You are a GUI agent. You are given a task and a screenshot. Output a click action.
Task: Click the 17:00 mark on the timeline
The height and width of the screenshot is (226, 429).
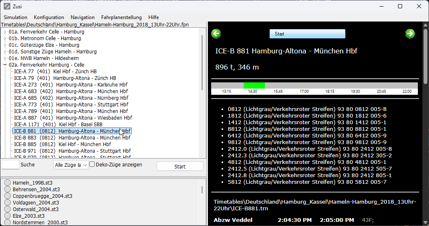pyautogui.click(x=304, y=91)
